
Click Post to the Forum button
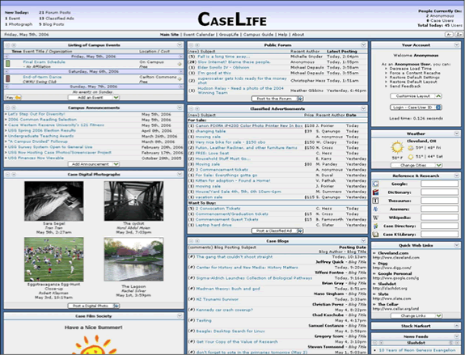tap(277, 99)
